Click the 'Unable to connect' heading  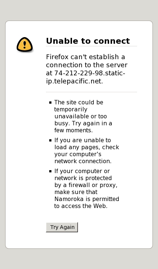(88, 41)
